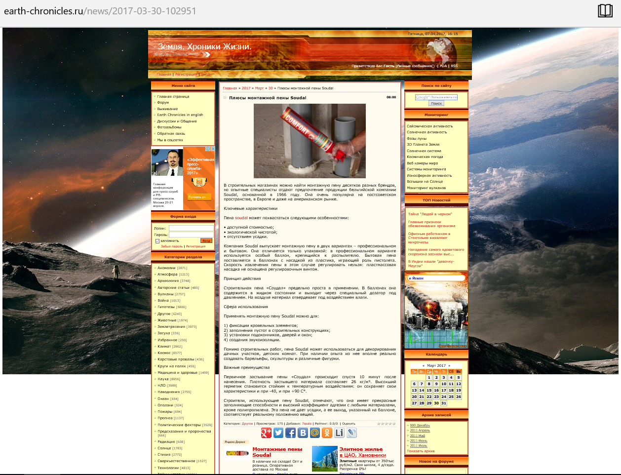
Task: Click breadcrumb link 'Март'
Action: tap(259, 88)
